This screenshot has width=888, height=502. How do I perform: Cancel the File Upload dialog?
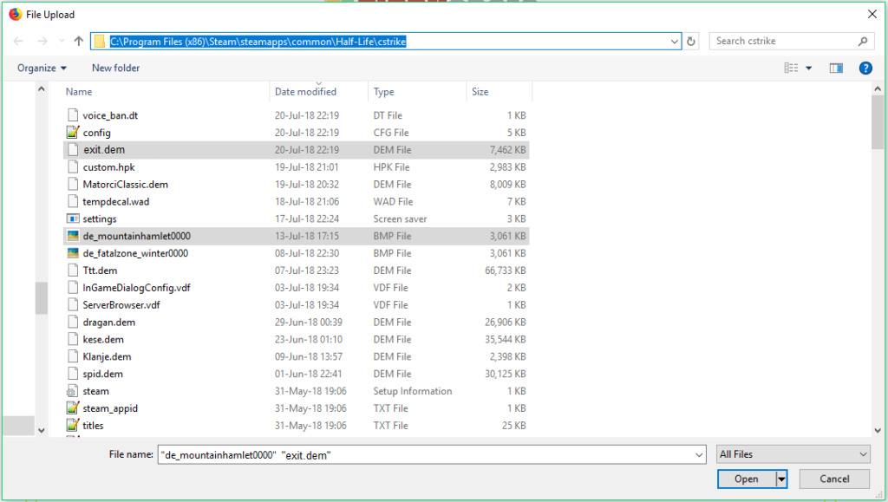(x=834, y=479)
